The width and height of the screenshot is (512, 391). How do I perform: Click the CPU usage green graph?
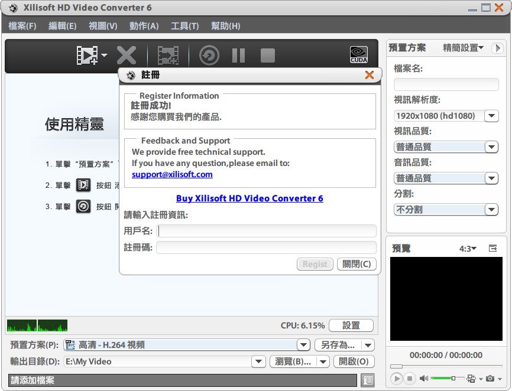coord(37,325)
